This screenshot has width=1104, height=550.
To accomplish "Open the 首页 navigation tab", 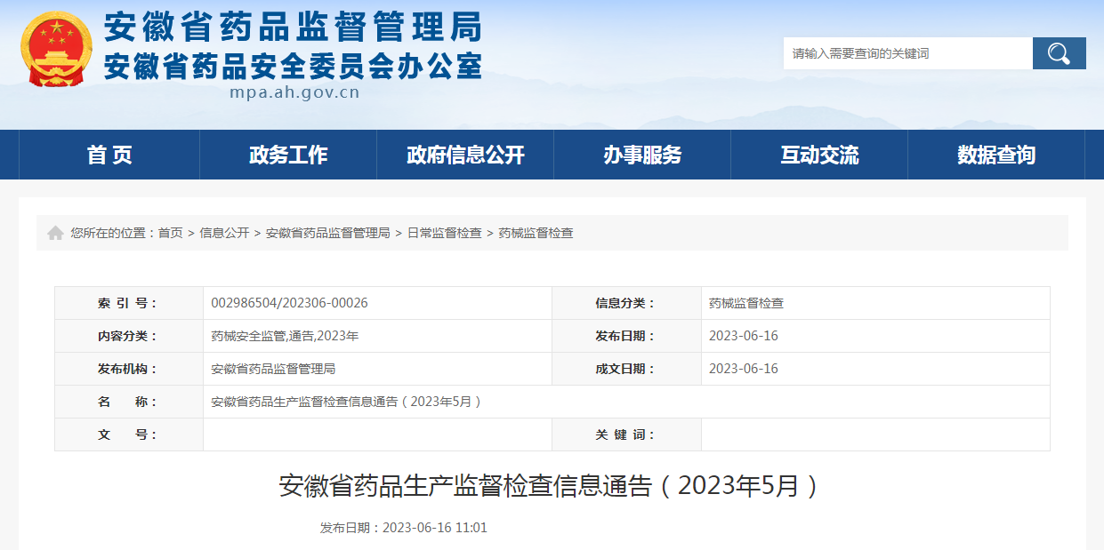I will 109,155.
